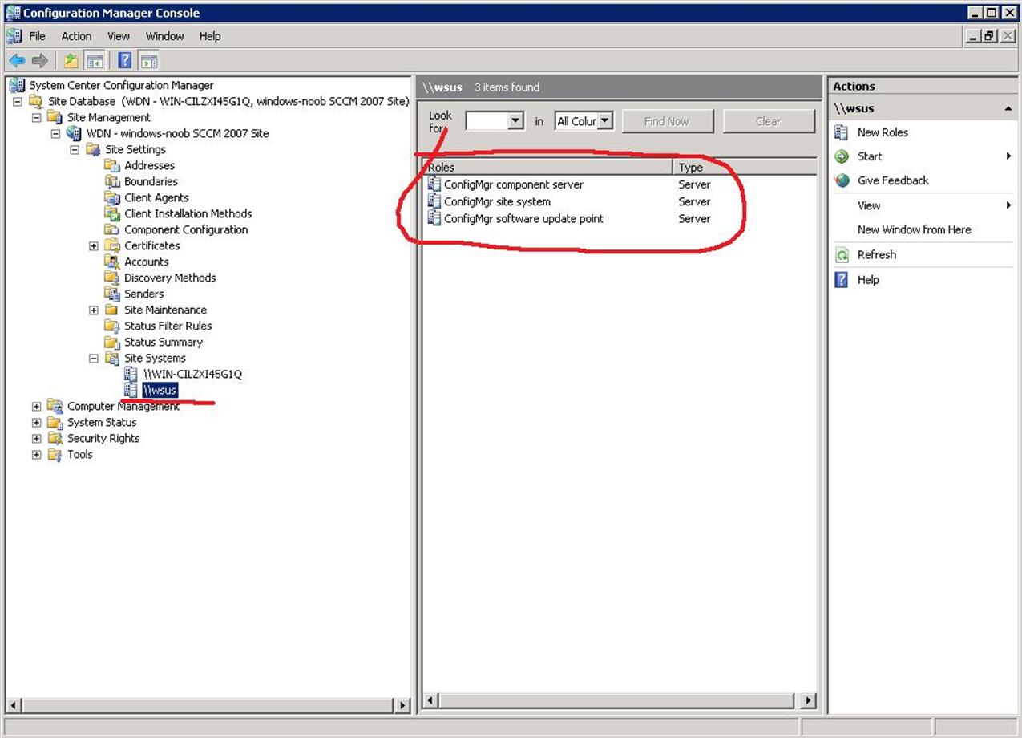Viewport: 1022px width, 738px height.
Task: Toggle the Show/Hide Console Tree icon
Action: coord(95,60)
